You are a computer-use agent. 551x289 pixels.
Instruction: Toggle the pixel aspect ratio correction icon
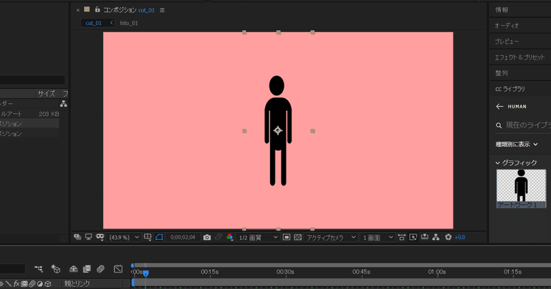coord(402,237)
